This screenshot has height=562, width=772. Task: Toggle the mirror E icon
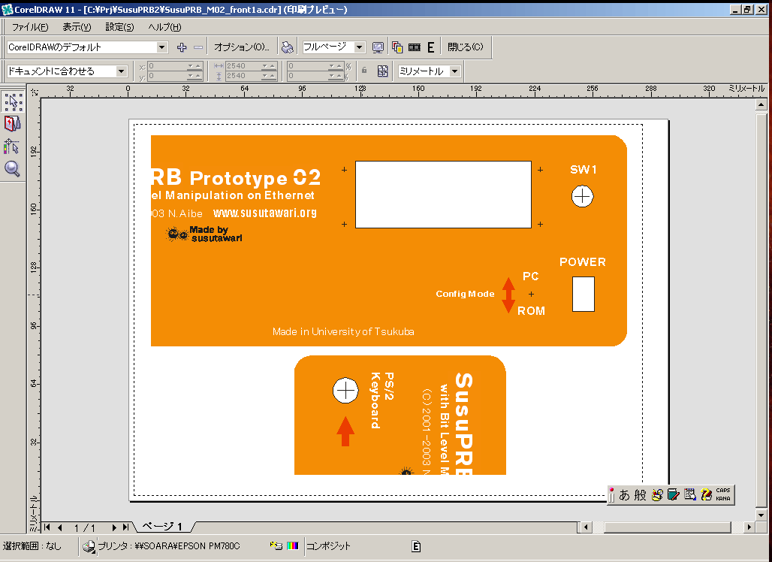tap(431, 47)
